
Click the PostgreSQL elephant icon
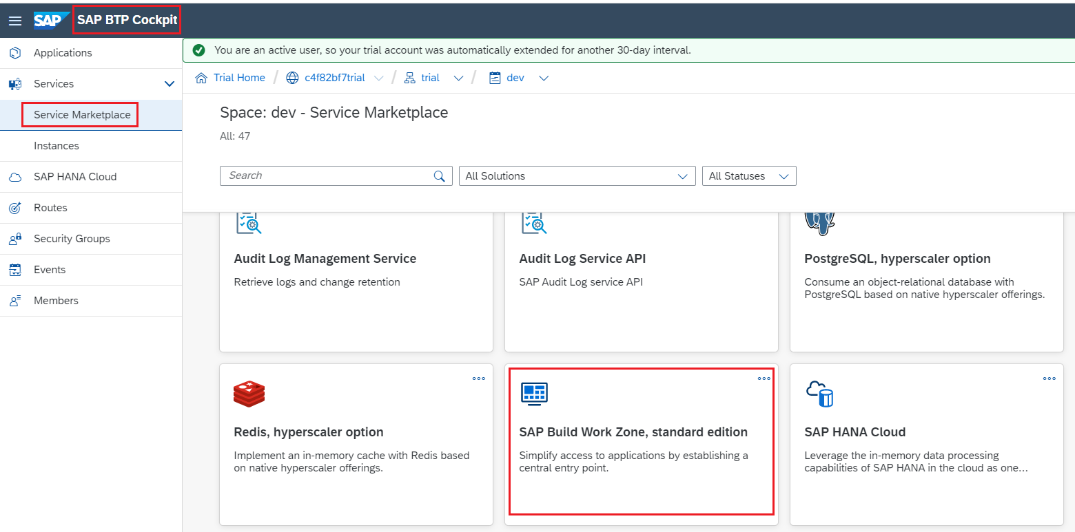click(x=820, y=223)
